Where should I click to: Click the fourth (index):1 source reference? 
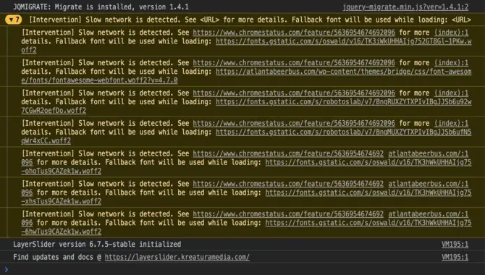451,124
